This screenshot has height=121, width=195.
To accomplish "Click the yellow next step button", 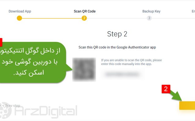I will click(x=187, y=106).
